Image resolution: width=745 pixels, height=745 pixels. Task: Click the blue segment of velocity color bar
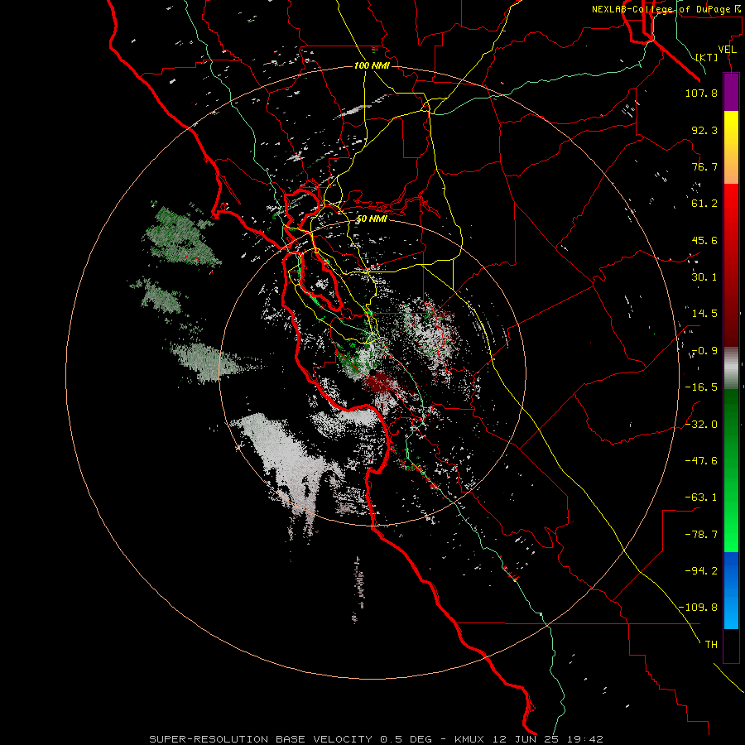731,590
